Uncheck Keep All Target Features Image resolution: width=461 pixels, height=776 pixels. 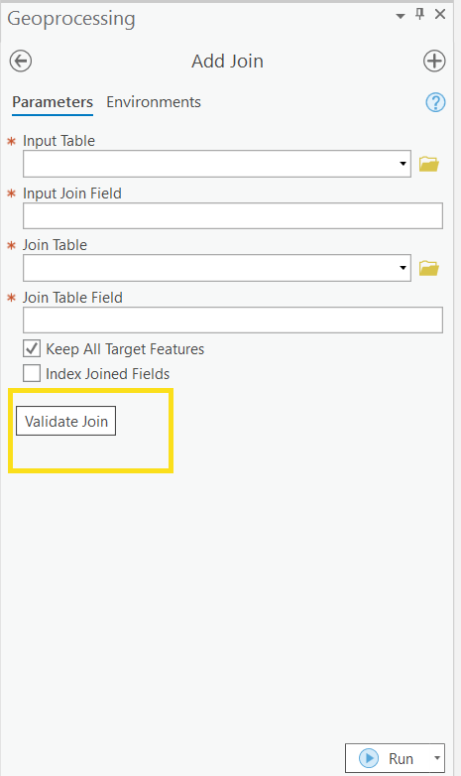[32, 348]
